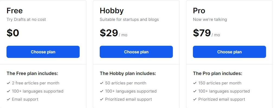Click 'Try Drafts at no cost' subtitle
275x108 pixels.
click(26, 19)
